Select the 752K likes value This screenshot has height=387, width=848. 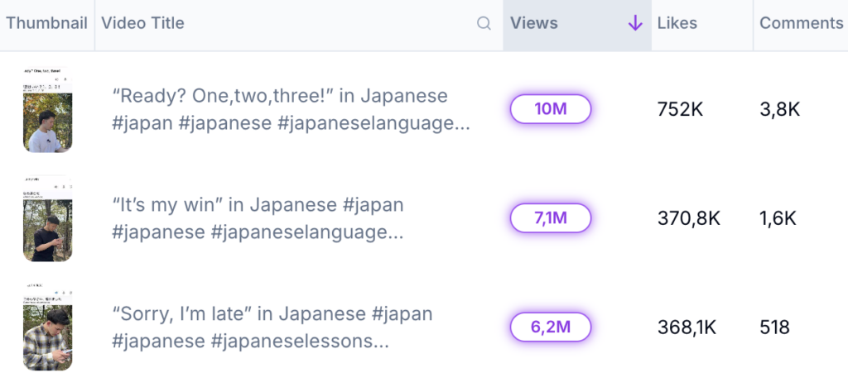point(680,109)
